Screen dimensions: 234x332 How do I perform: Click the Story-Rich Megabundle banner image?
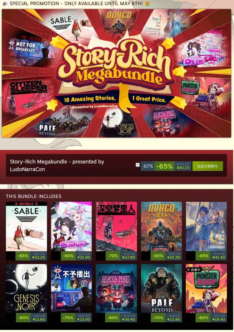pos(116,73)
